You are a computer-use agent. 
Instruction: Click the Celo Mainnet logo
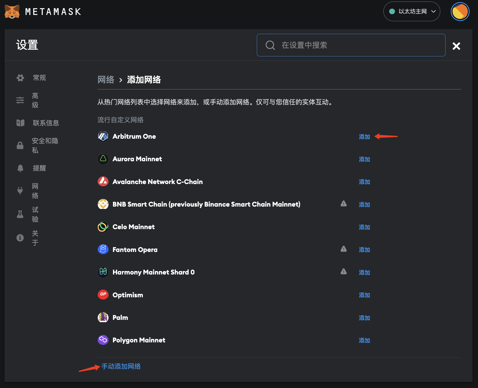pos(103,227)
